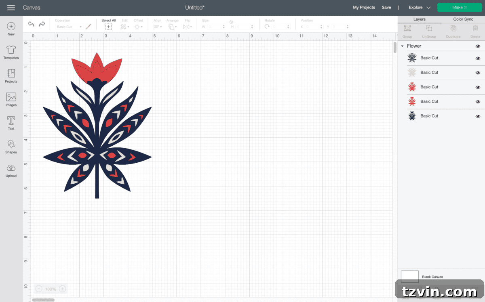Click the Align tool icon
Viewport: 485px width, 302px height.
click(x=156, y=27)
